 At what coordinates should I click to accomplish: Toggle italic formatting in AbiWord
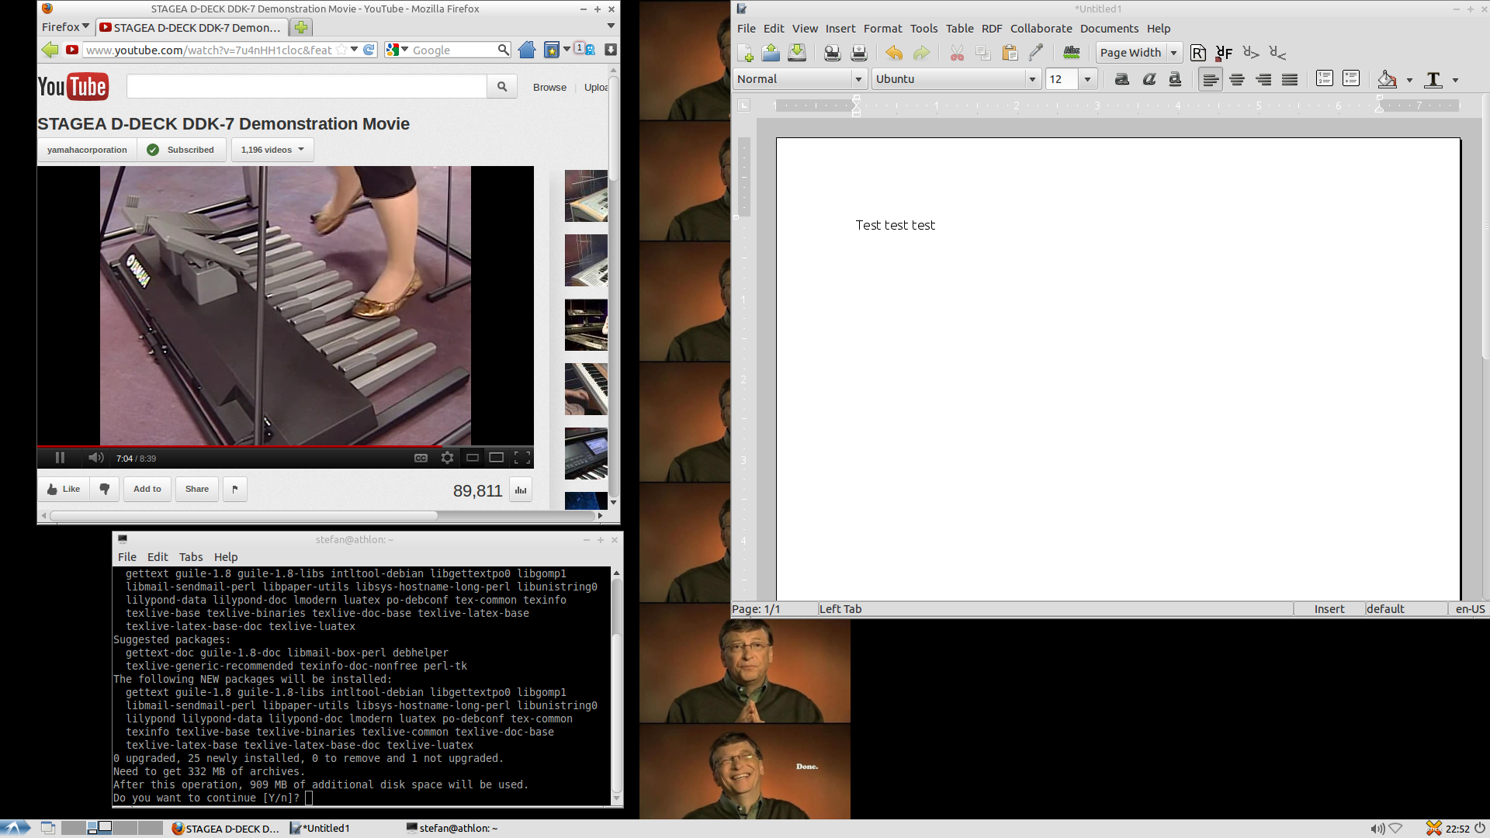coord(1149,79)
